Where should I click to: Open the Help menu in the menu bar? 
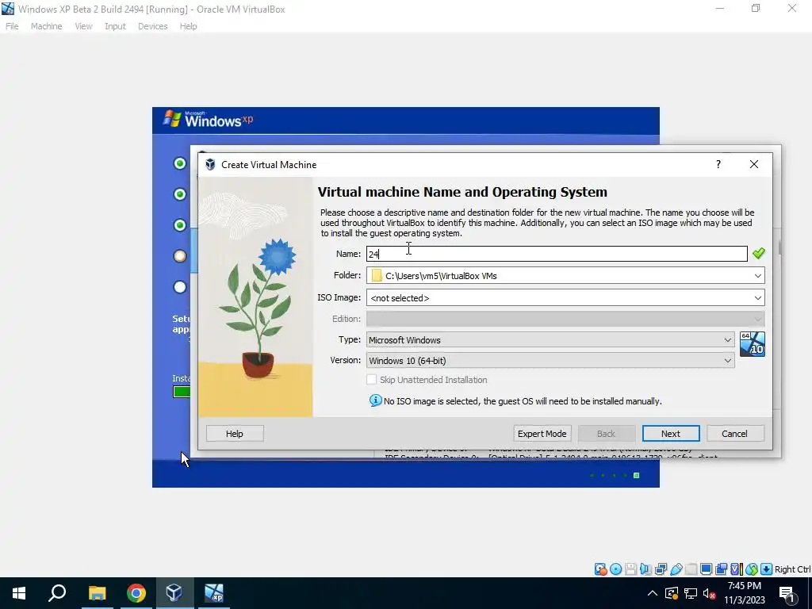189,26
